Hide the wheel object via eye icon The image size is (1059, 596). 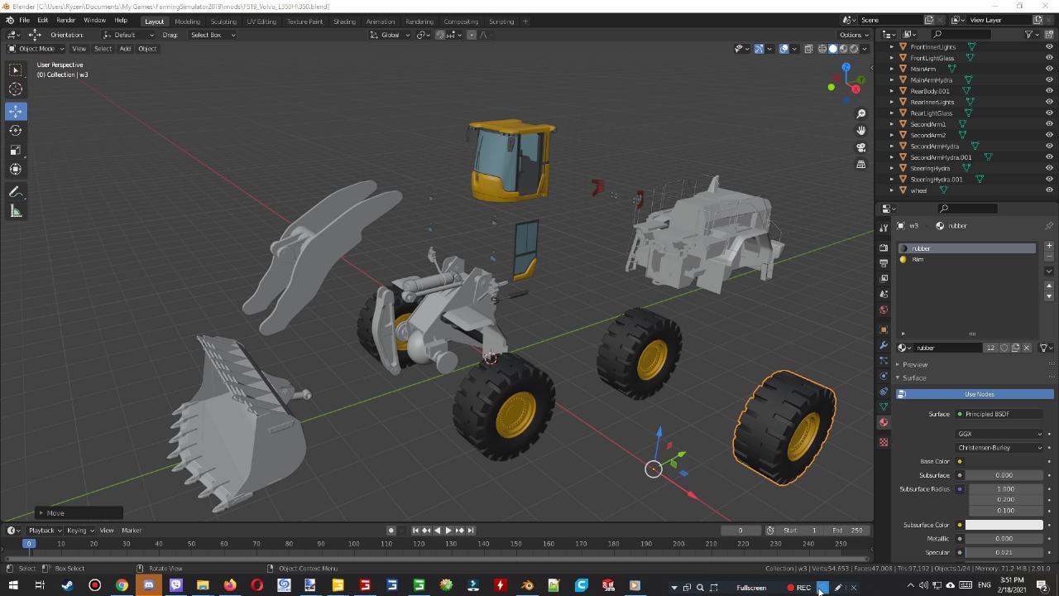1049,190
